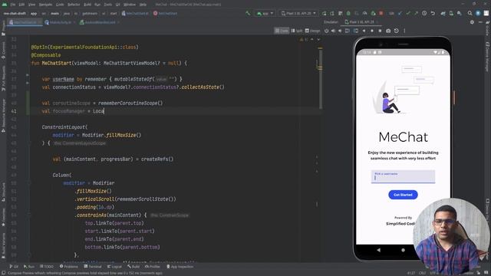491x276 pixels.
Task: Open the TODO tool window
Action: click(x=47, y=267)
